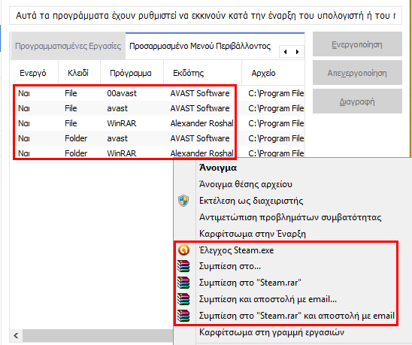This screenshot has width=412, height=345.
Task: Click AVAST Software publisher in 00avast row
Action: tap(200, 93)
